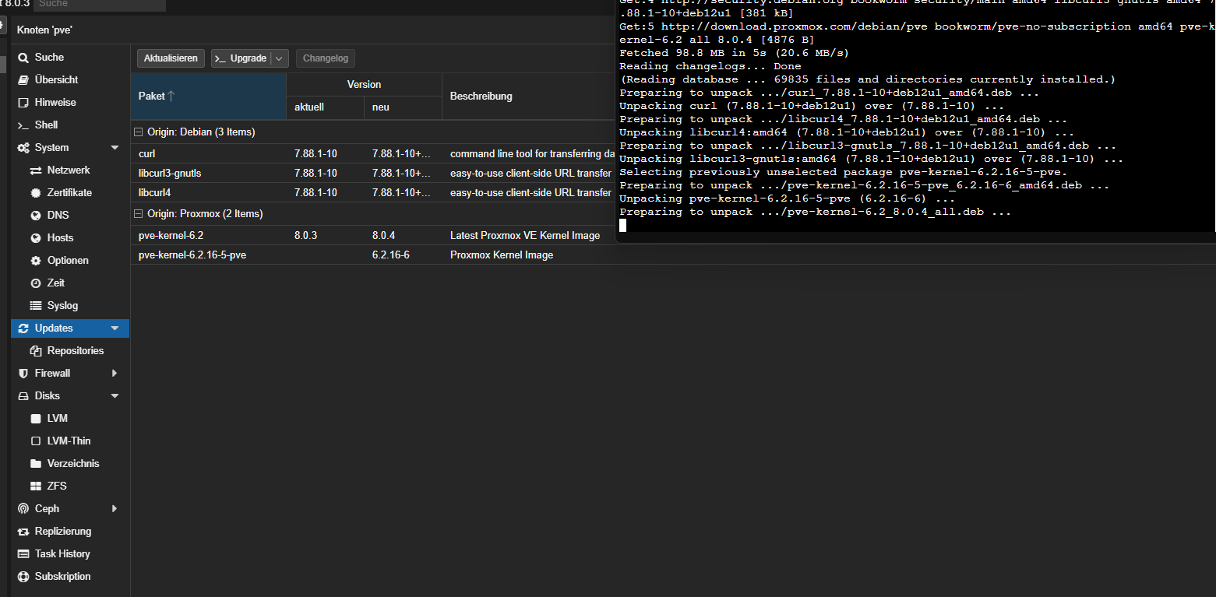This screenshot has width=1216, height=597.
Task: Open Hinweise notes icon
Action: tap(23, 102)
